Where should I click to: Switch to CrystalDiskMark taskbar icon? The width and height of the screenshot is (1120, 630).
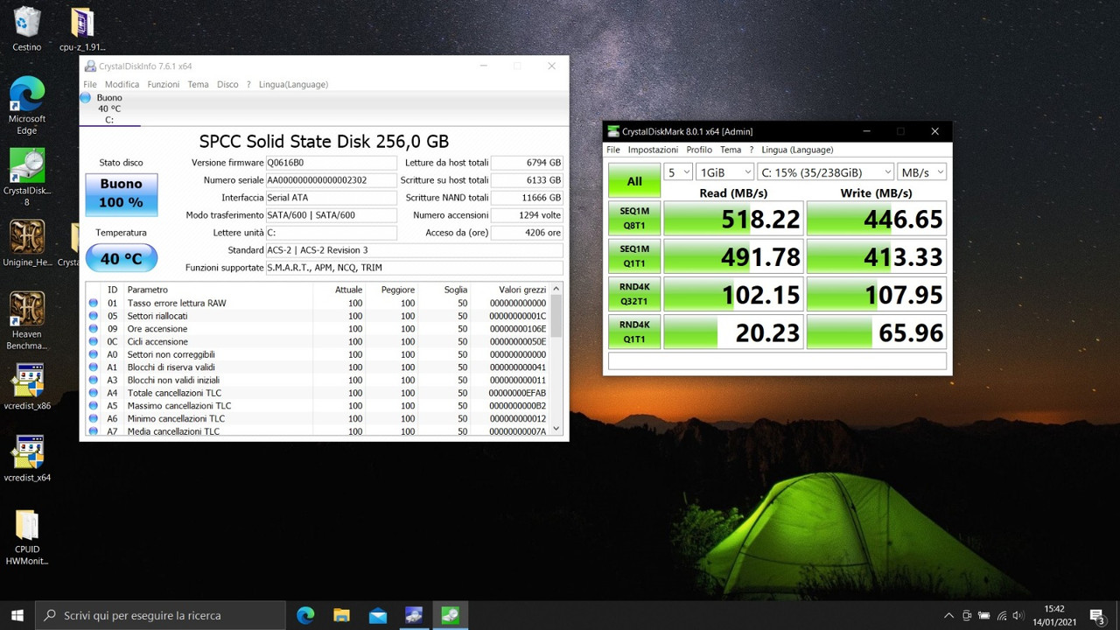point(450,615)
